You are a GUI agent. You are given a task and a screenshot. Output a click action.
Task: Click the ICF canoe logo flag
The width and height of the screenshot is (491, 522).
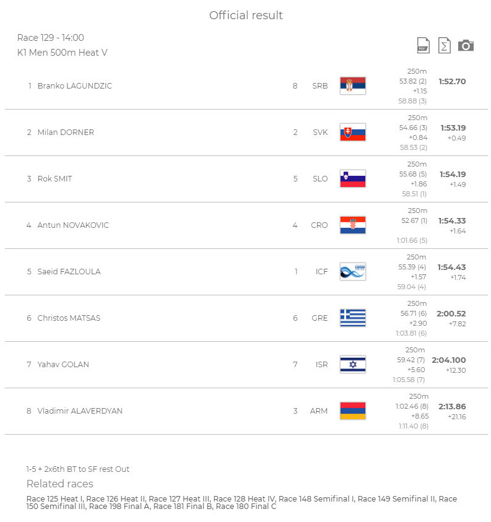(x=353, y=272)
